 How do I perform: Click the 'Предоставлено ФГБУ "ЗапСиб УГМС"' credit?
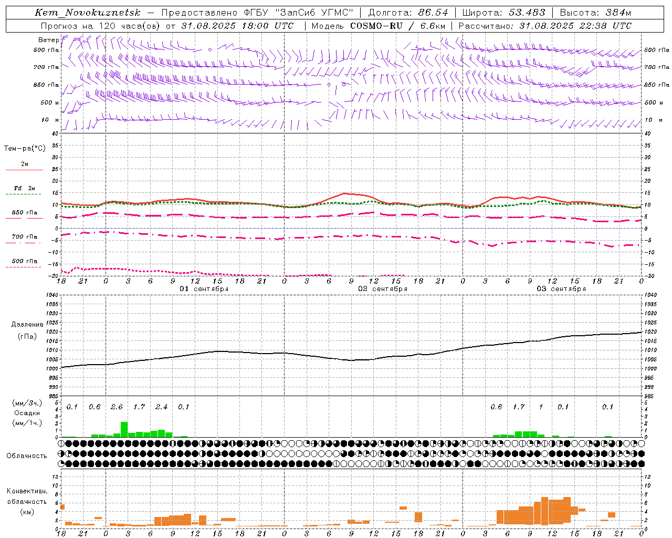pyautogui.click(x=257, y=13)
